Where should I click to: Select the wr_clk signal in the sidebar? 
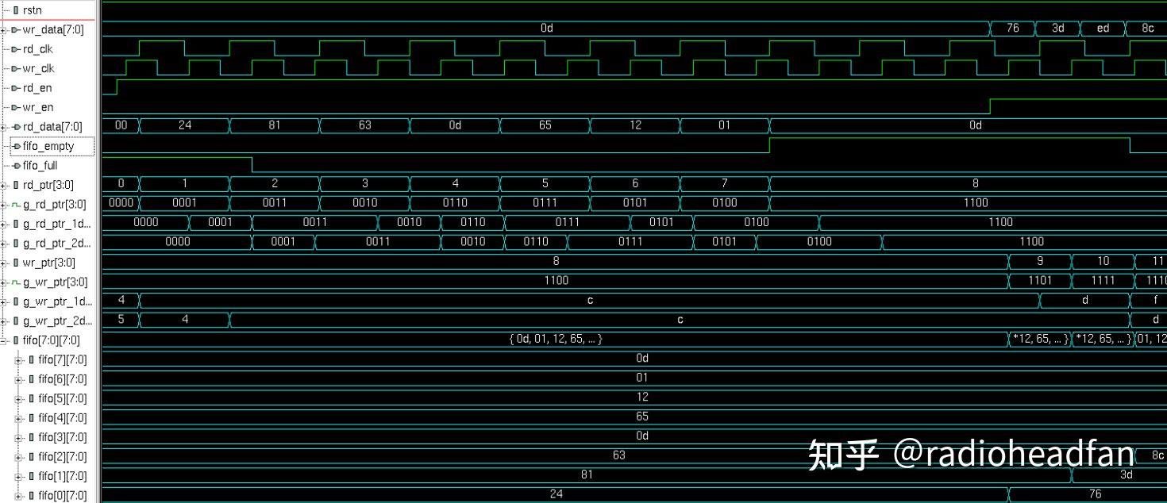[x=38, y=68]
